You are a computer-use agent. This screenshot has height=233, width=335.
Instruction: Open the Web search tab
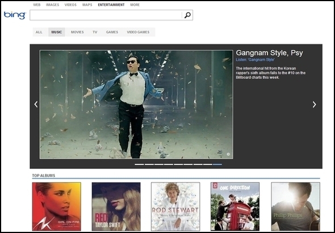click(37, 5)
